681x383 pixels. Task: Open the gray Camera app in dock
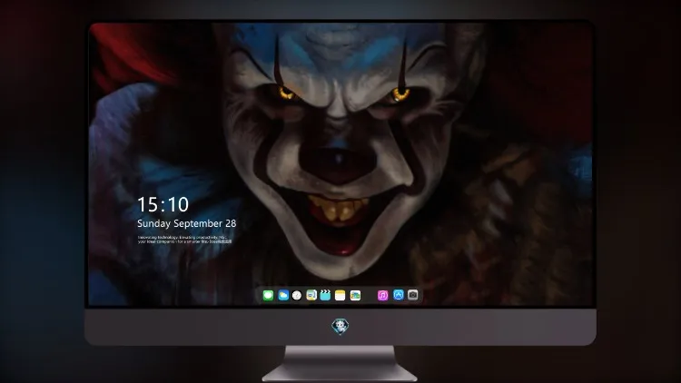coord(413,295)
